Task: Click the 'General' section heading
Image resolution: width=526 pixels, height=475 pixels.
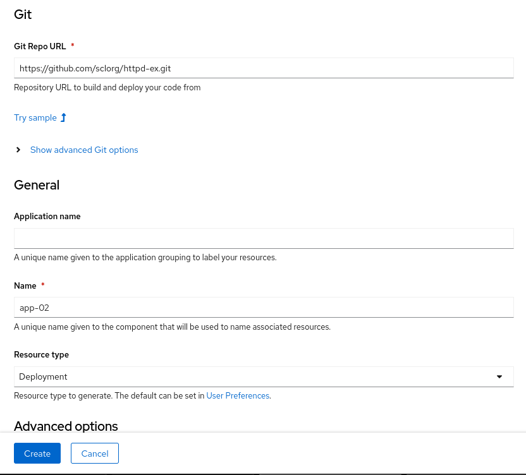Action: point(37,185)
